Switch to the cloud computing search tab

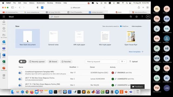[x=32, y=12]
